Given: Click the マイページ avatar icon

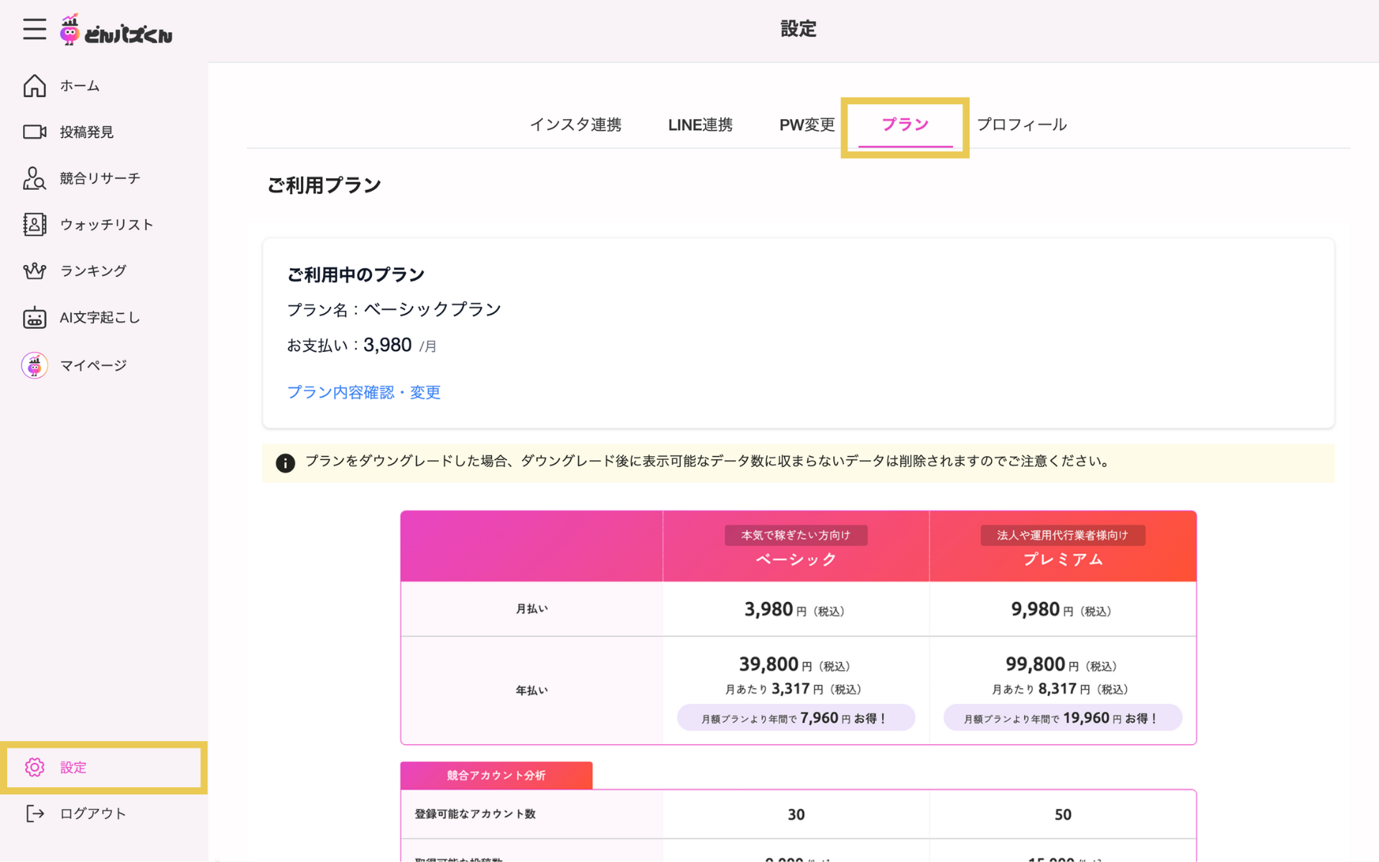Looking at the screenshot, I should [34, 366].
